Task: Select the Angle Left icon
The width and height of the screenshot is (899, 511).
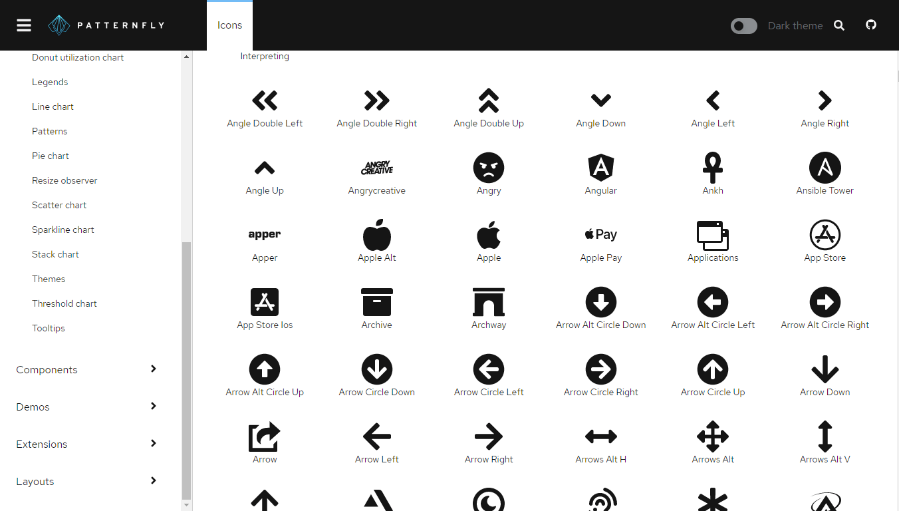Action: pos(713,100)
